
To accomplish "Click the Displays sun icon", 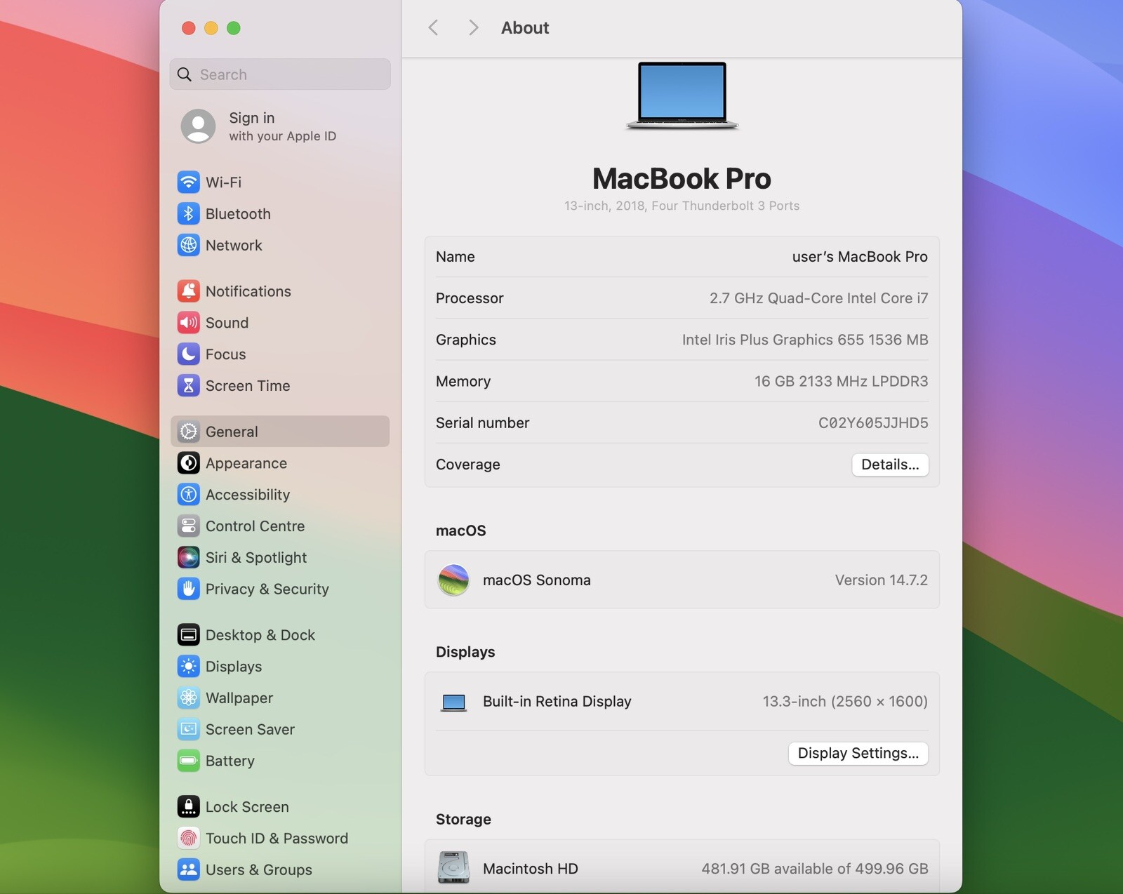I will (x=188, y=667).
